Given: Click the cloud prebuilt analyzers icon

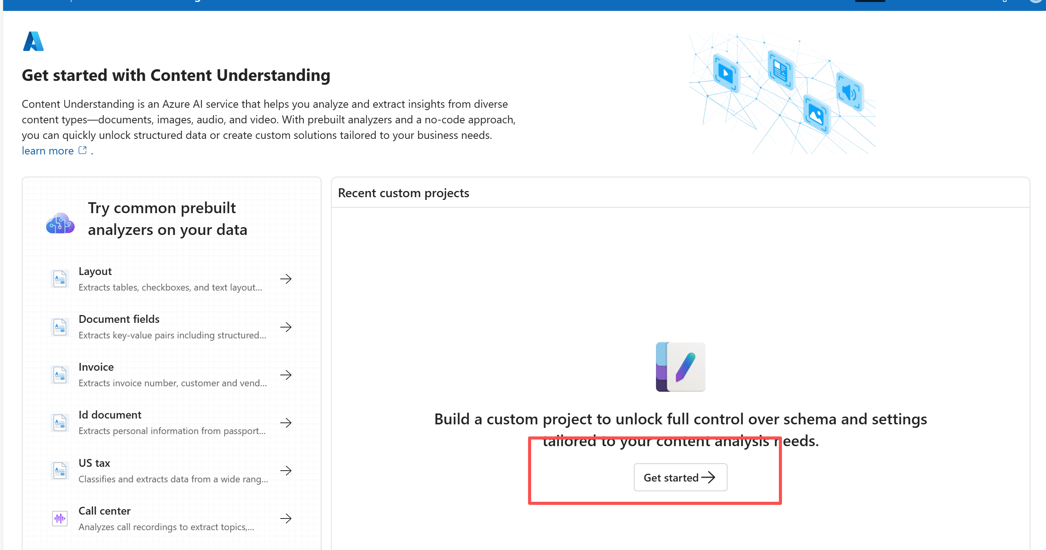Looking at the screenshot, I should (x=60, y=223).
